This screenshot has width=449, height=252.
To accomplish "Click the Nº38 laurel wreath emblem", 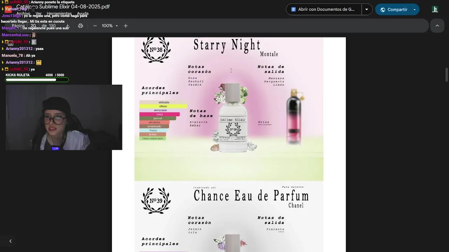I will pyautogui.click(x=156, y=50).
